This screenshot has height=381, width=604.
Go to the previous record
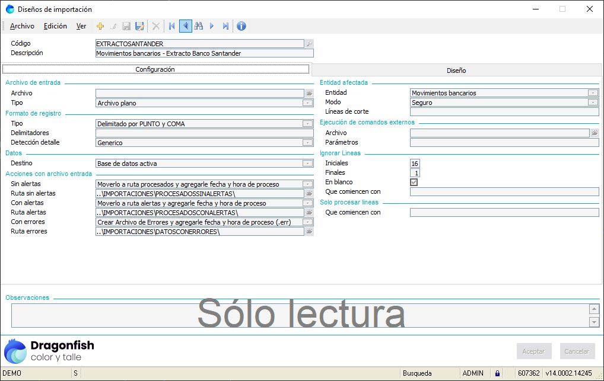[x=186, y=26]
